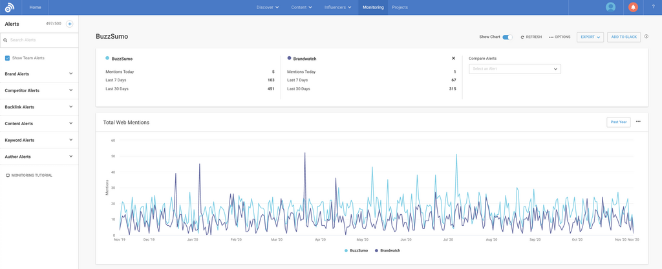This screenshot has height=269, width=662.
Task: Toggle the Show Chart switch
Action: [x=507, y=37]
